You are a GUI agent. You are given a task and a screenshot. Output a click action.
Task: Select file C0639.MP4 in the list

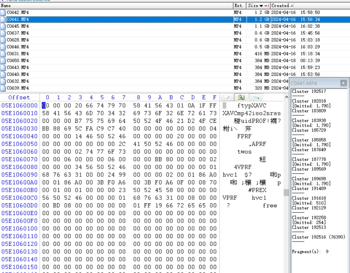[17, 89]
